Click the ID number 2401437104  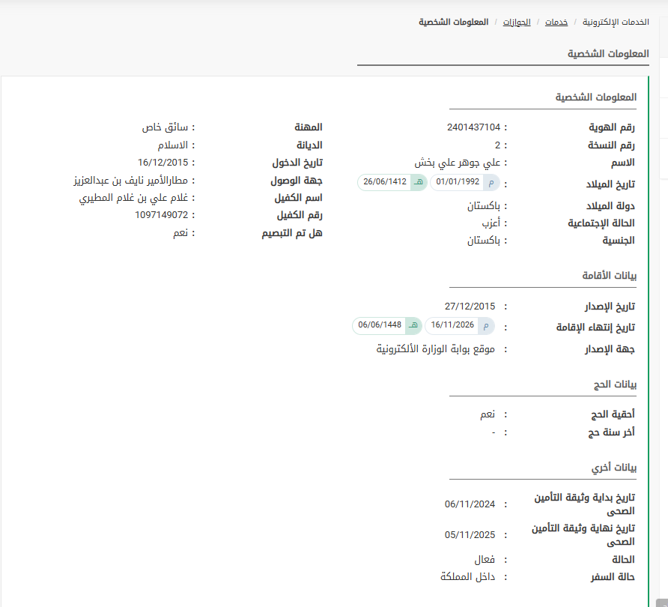click(x=473, y=127)
